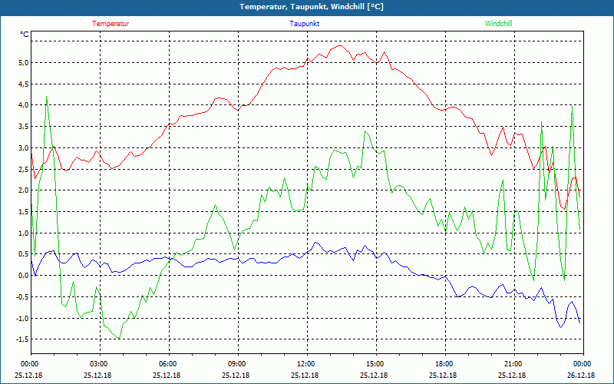
Task: Click the '00:00' time label dated 25.12.18
Action: click(28, 364)
